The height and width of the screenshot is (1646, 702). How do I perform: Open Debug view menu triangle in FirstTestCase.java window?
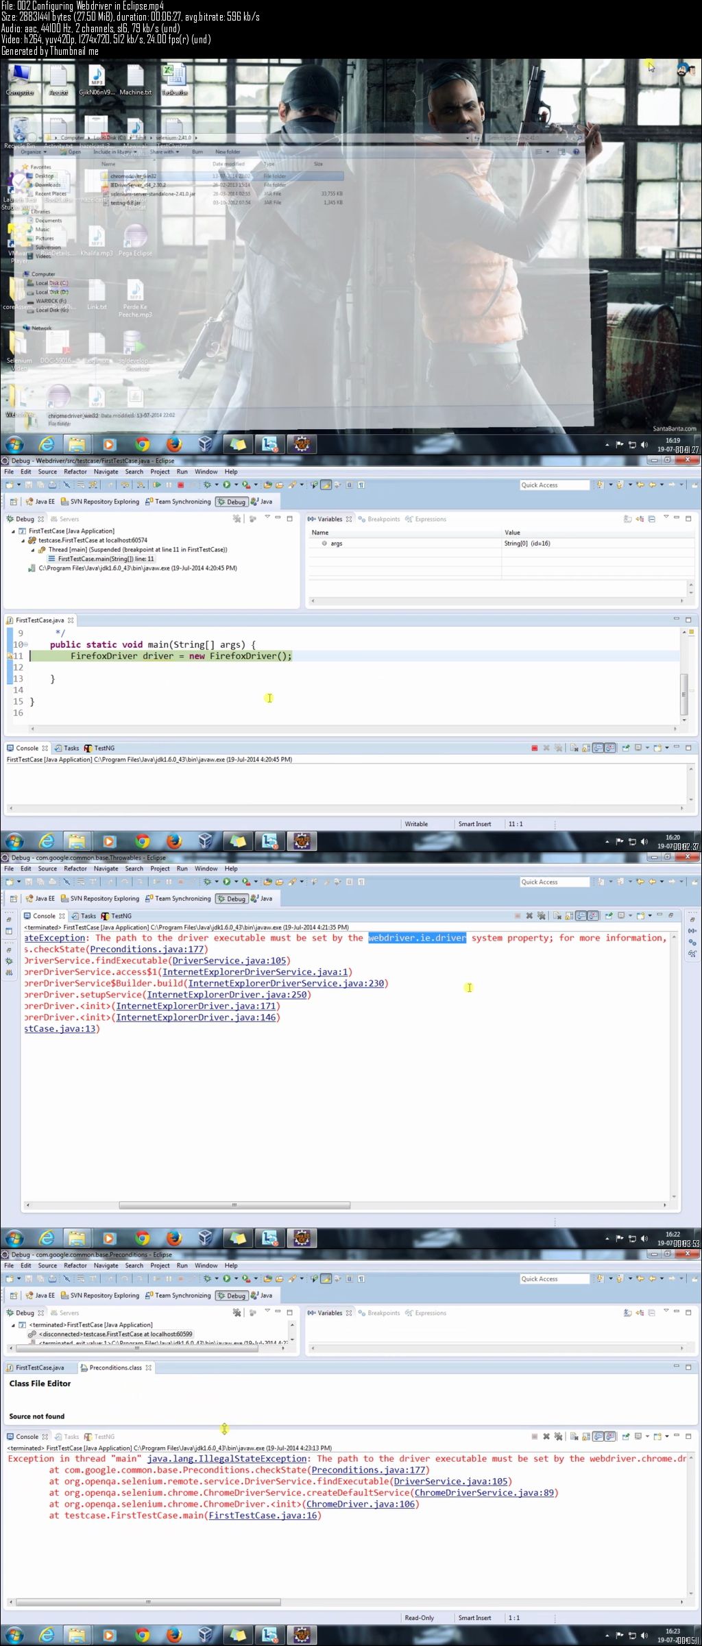click(x=267, y=518)
